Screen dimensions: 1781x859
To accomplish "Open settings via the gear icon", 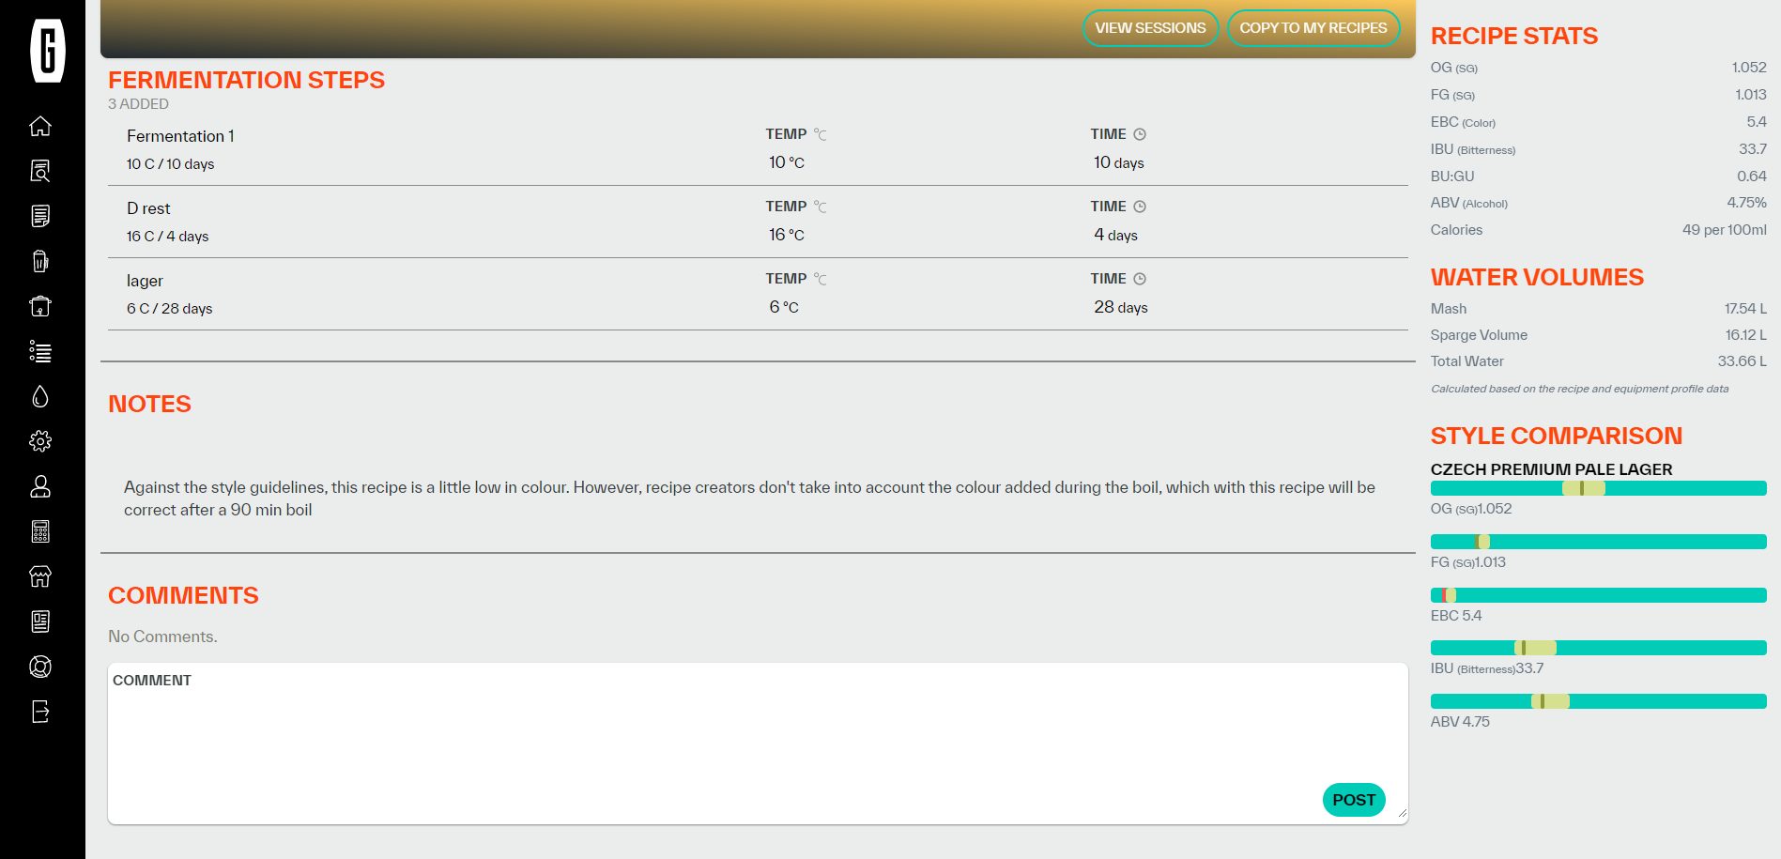I will pos(40,441).
